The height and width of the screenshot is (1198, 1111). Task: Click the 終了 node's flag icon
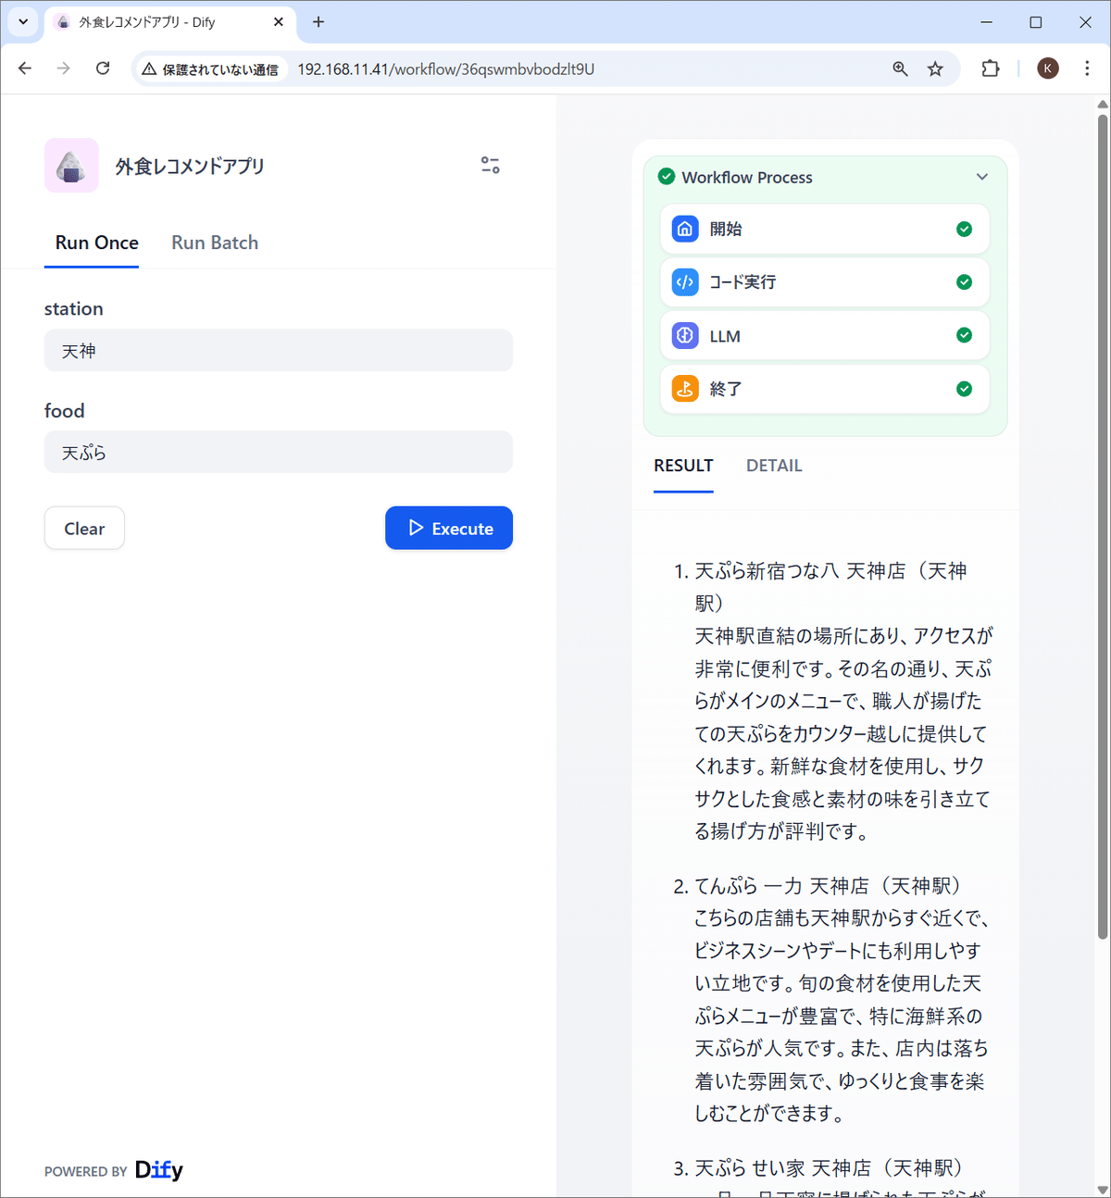tap(684, 389)
